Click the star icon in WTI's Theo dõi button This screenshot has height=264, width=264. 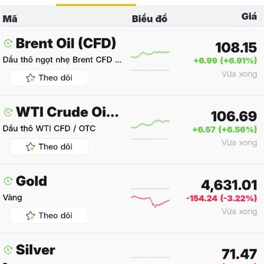point(30,147)
